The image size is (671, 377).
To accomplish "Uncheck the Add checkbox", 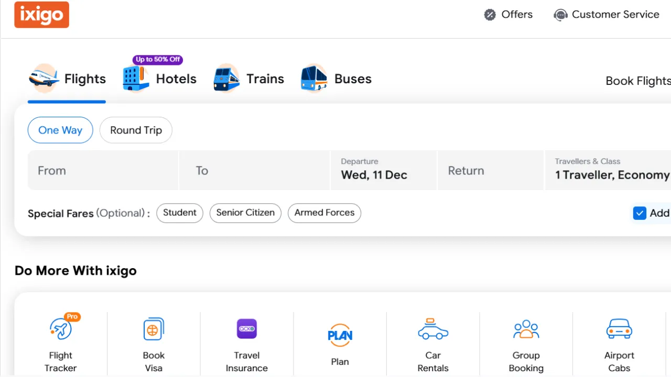I will (640, 213).
